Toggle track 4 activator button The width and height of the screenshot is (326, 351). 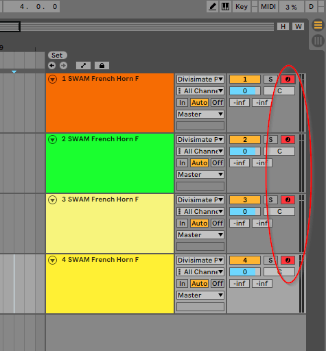coord(245,261)
